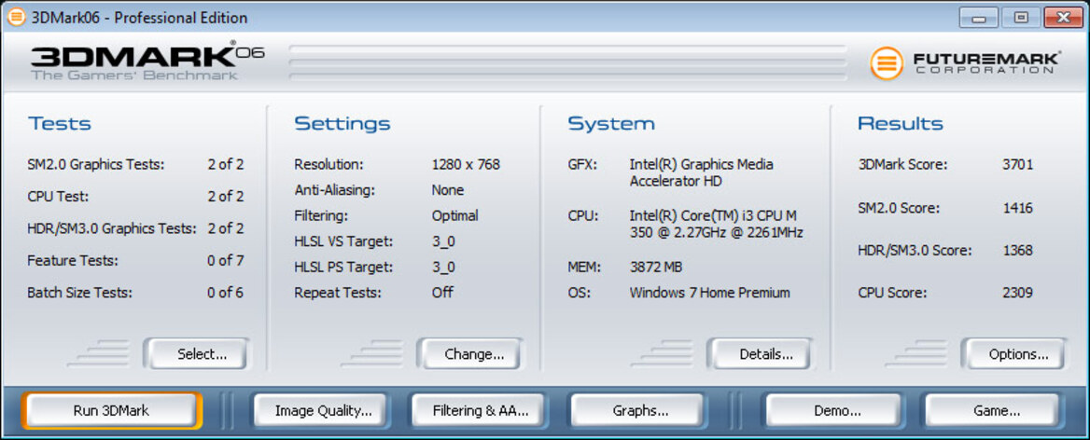This screenshot has height=440, width=1090.
Task: Click 'Intel(R) Graphics Media Accelerator HD' text
Action: point(701,172)
